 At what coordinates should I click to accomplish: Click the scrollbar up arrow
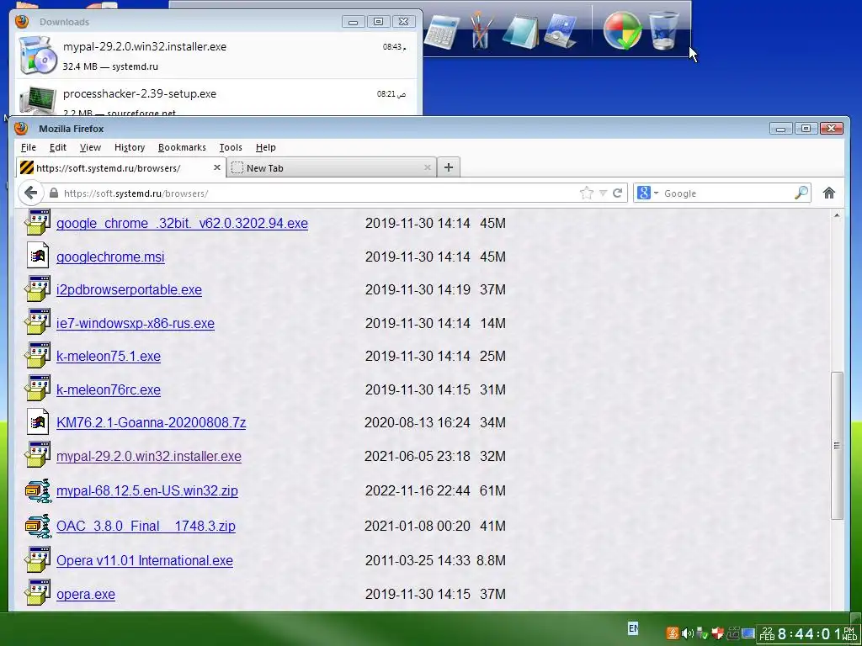click(837, 216)
